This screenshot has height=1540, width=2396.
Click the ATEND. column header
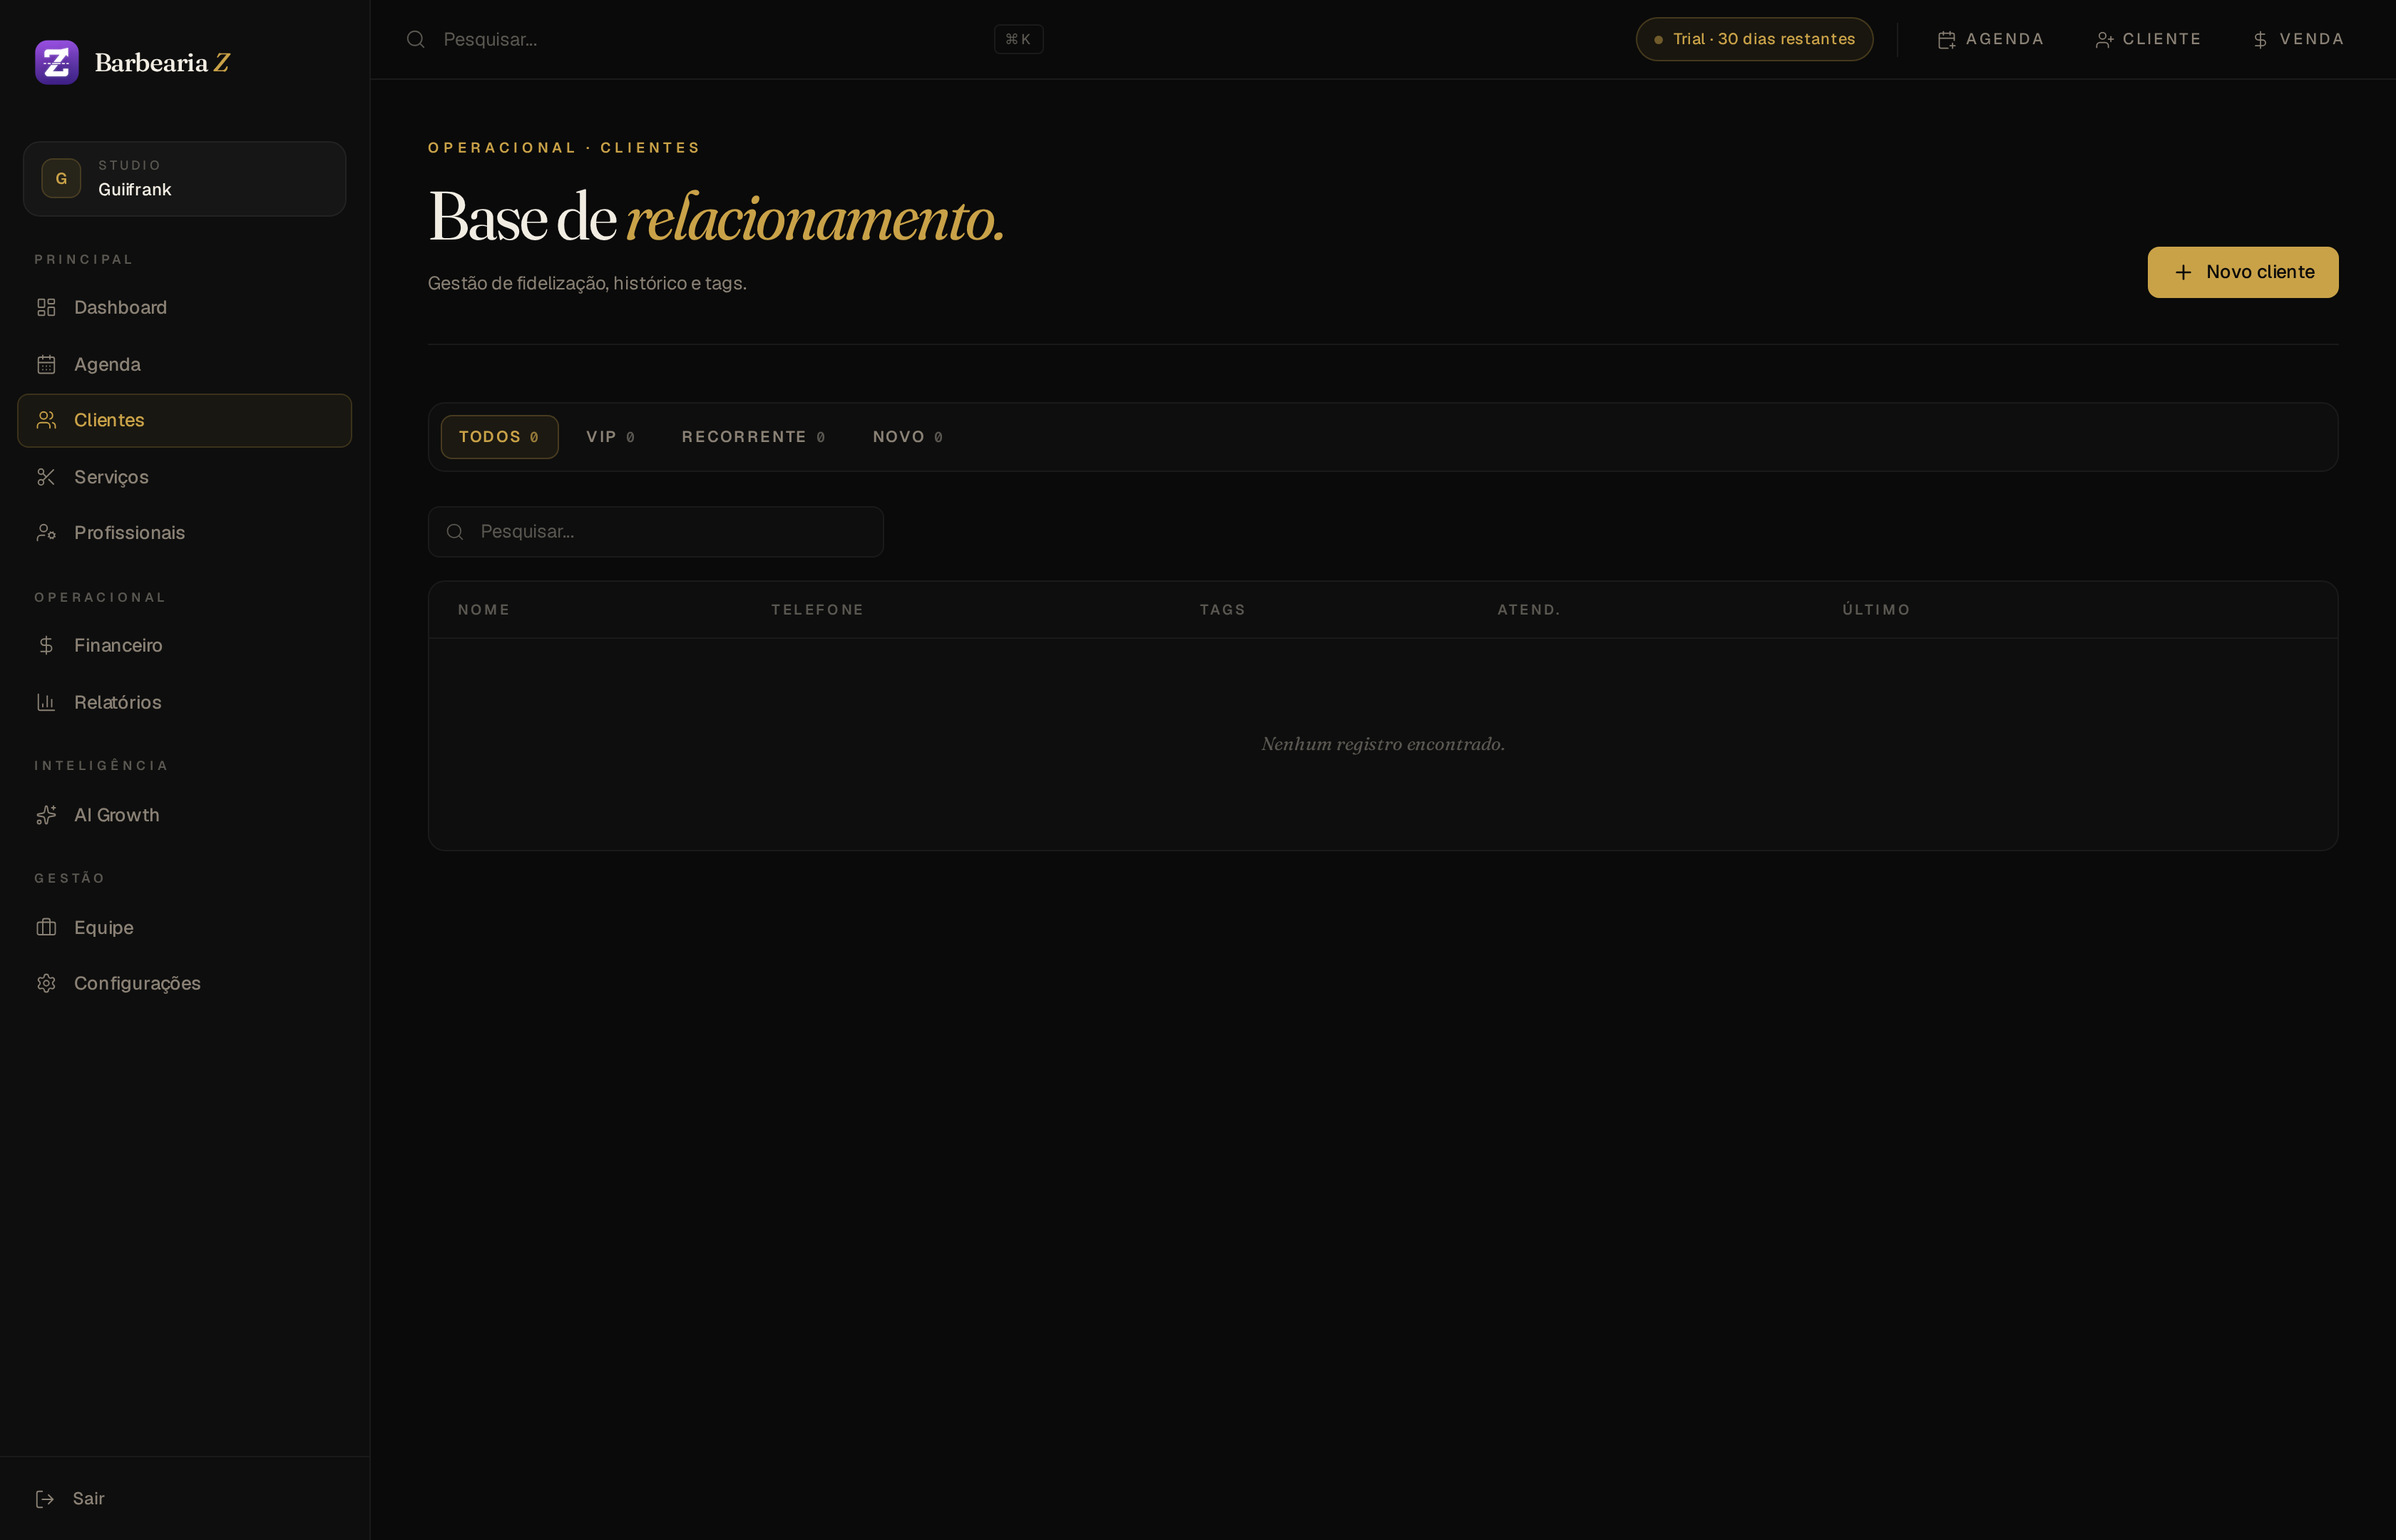[x=1528, y=610]
